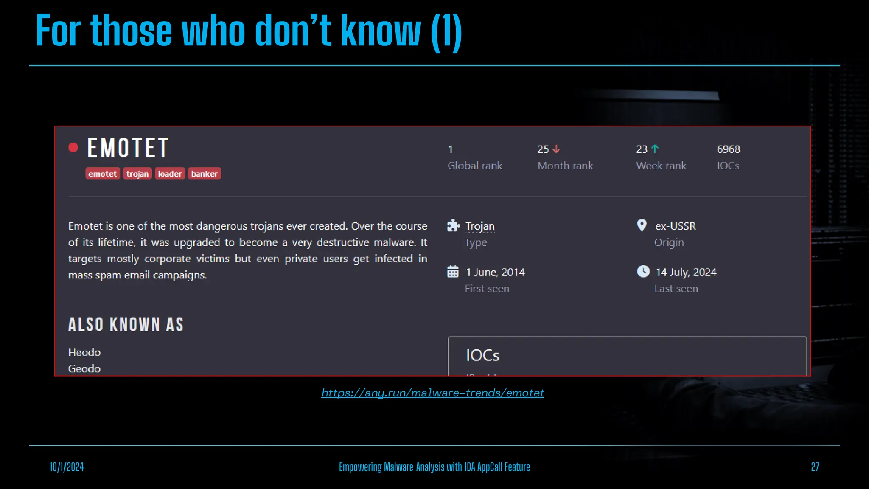Click the puzzle piece Type icon
This screenshot has width=869, height=489.
click(x=453, y=225)
